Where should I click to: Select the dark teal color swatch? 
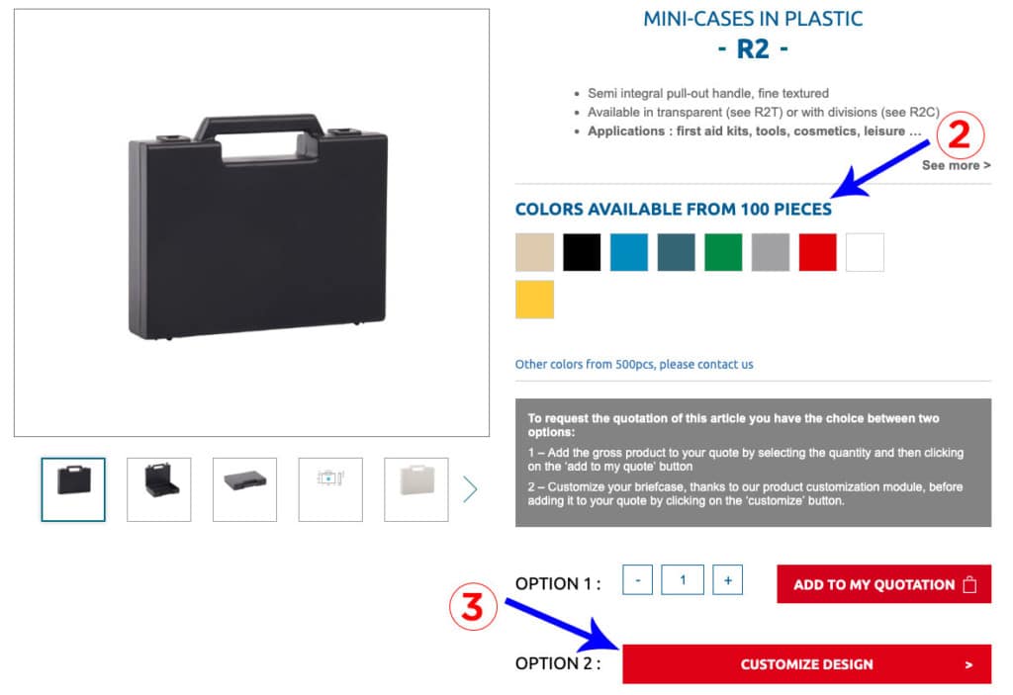676,252
